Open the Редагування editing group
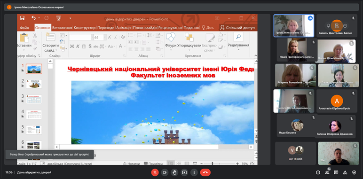Viewport: 363px width, 179px height. click(238, 42)
